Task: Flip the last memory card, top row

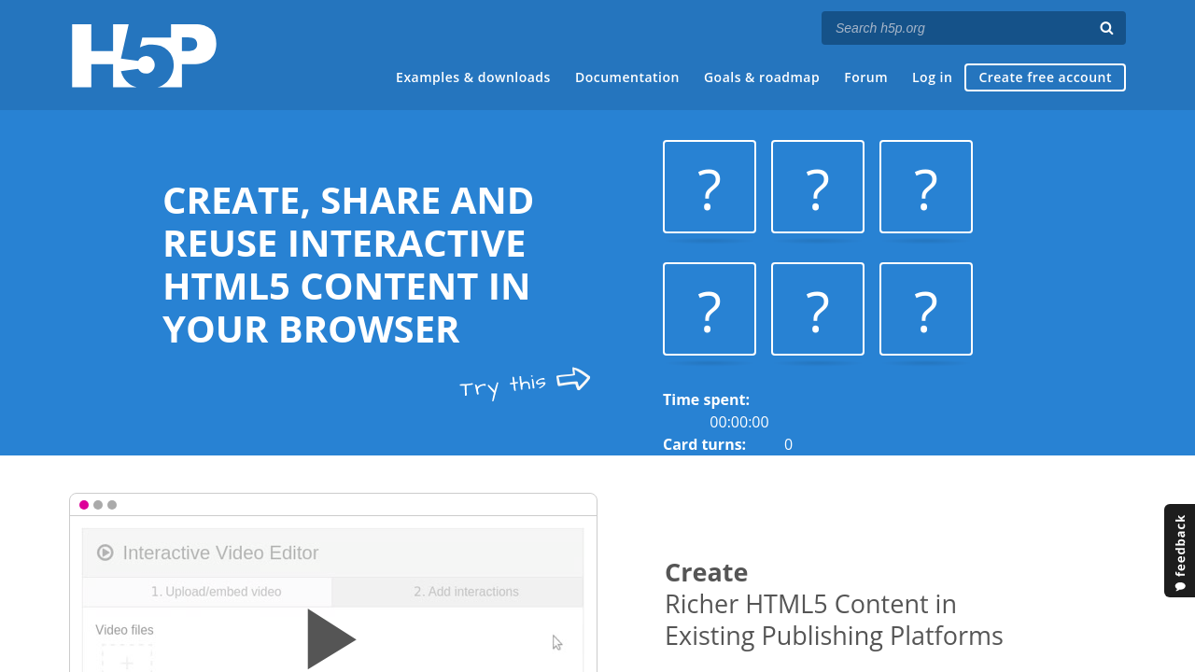Action: [x=926, y=187]
